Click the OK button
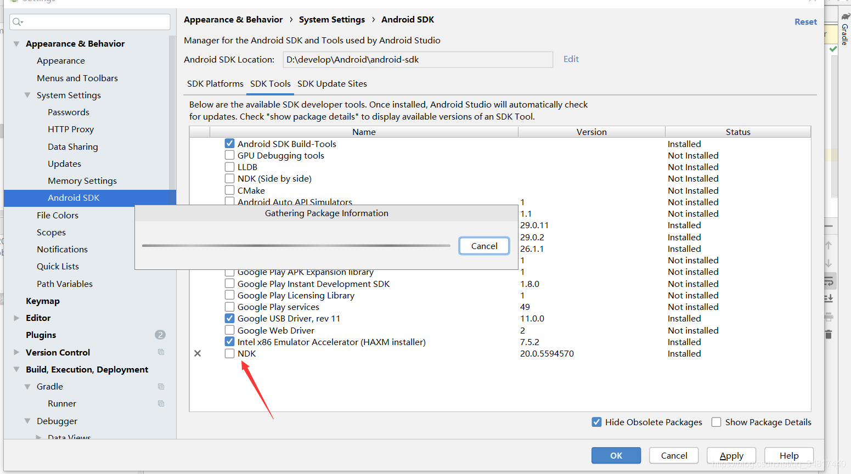The height and width of the screenshot is (474, 851). pyautogui.click(x=616, y=455)
